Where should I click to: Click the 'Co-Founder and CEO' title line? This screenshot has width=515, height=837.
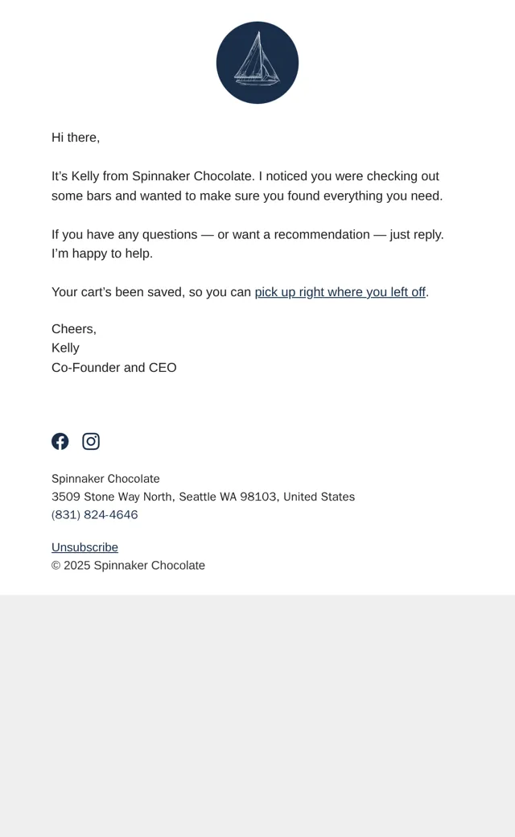[x=113, y=368]
